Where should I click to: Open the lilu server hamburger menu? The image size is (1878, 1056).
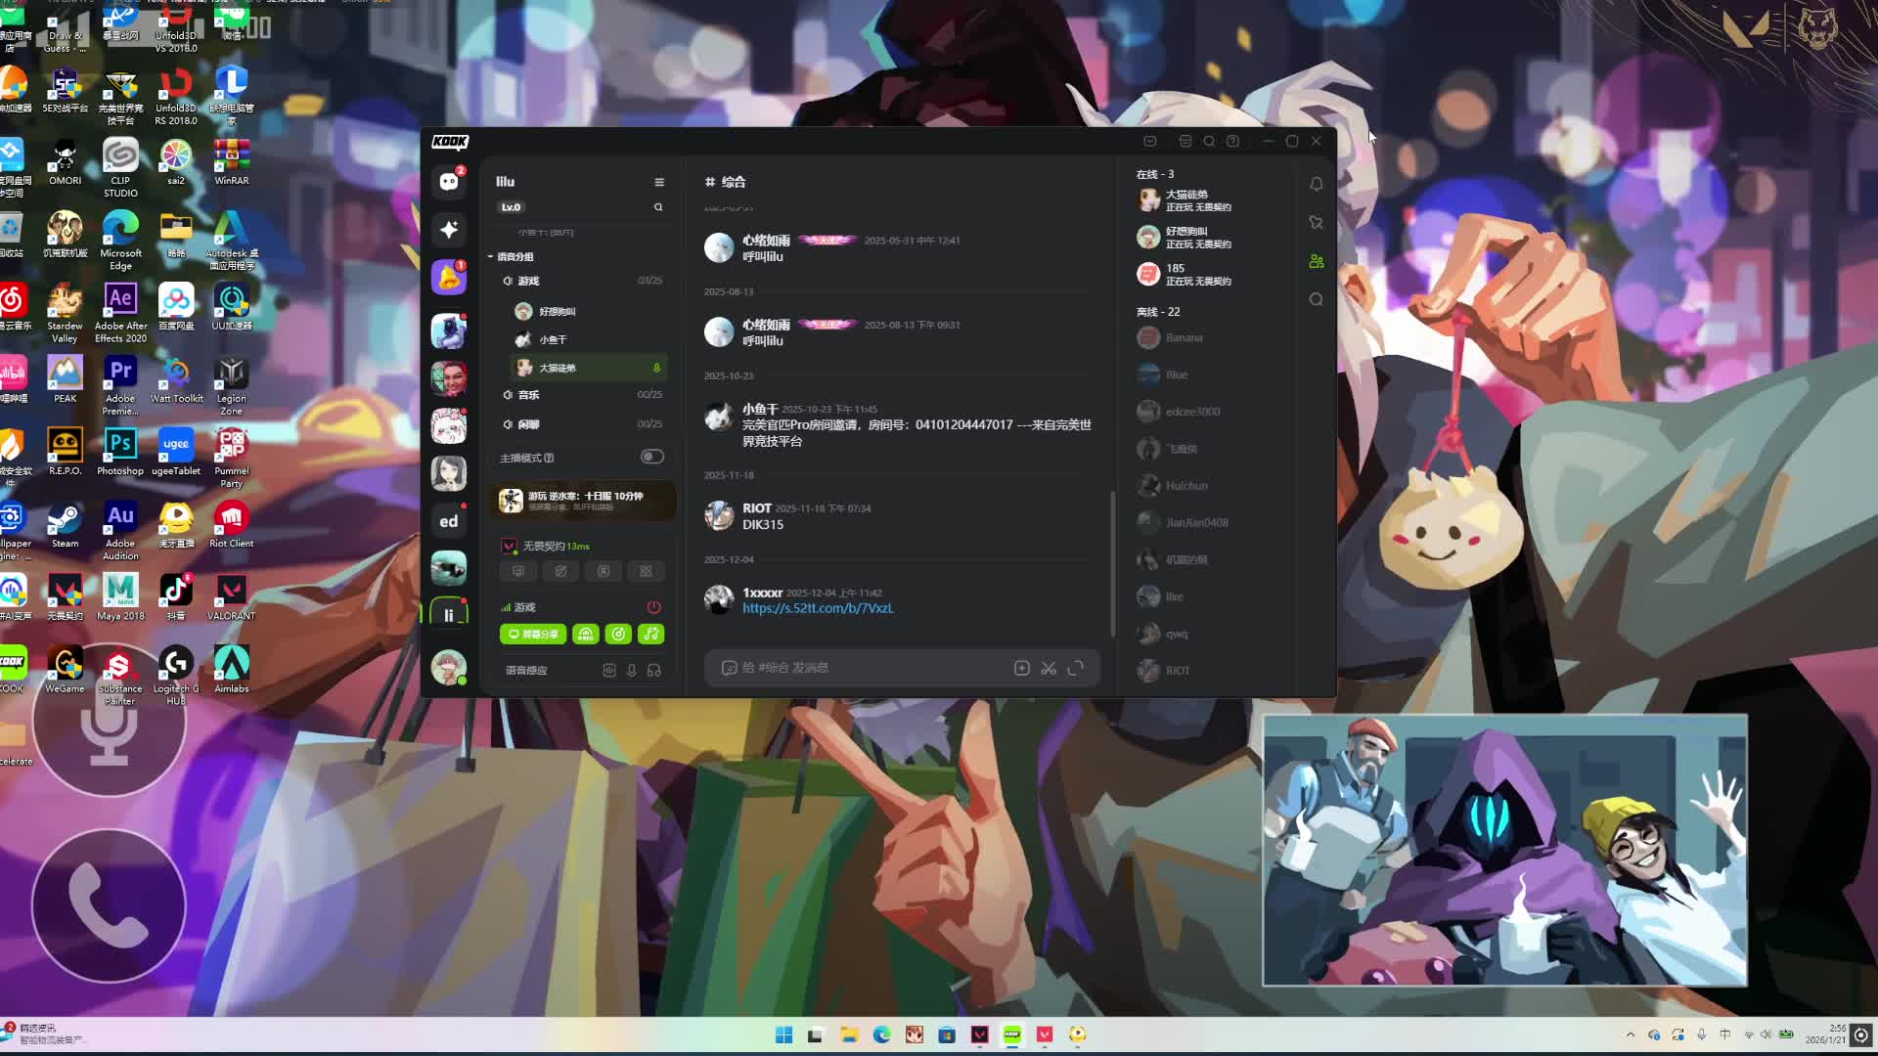[659, 182]
